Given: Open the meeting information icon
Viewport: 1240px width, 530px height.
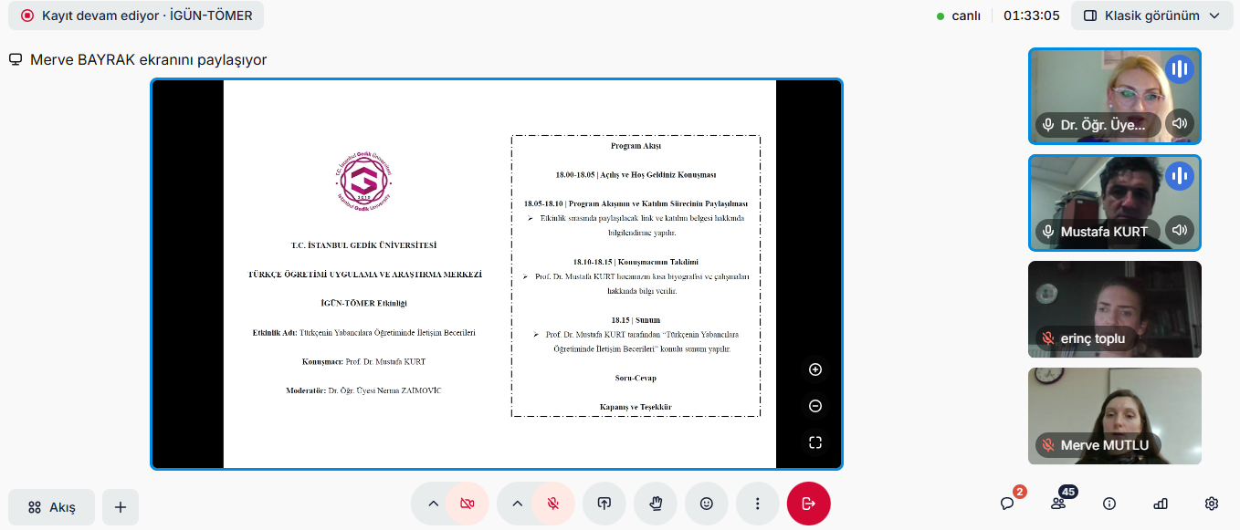Looking at the screenshot, I should 1109,504.
